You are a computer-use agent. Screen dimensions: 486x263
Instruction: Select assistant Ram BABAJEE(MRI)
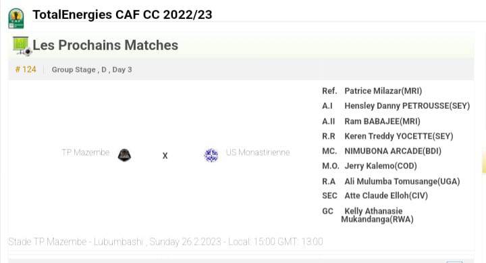(382, 122)
